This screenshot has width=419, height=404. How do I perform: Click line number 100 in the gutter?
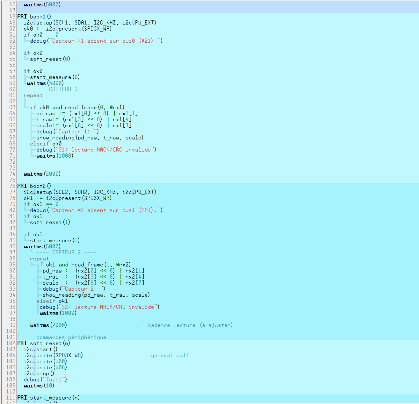pos(11,331)
